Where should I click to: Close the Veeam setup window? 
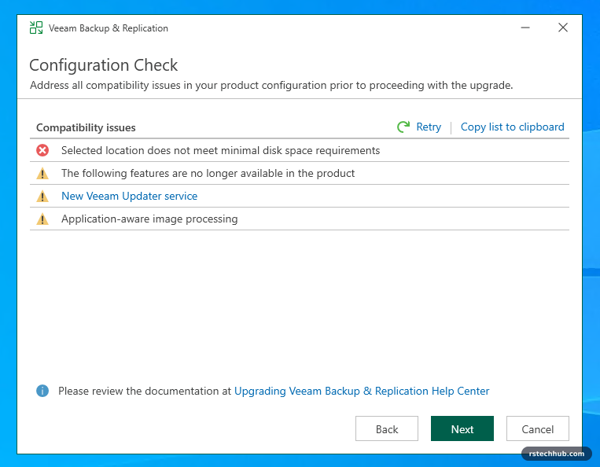(563, 28)
